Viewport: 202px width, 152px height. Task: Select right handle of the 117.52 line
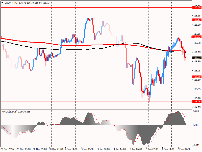191,37
